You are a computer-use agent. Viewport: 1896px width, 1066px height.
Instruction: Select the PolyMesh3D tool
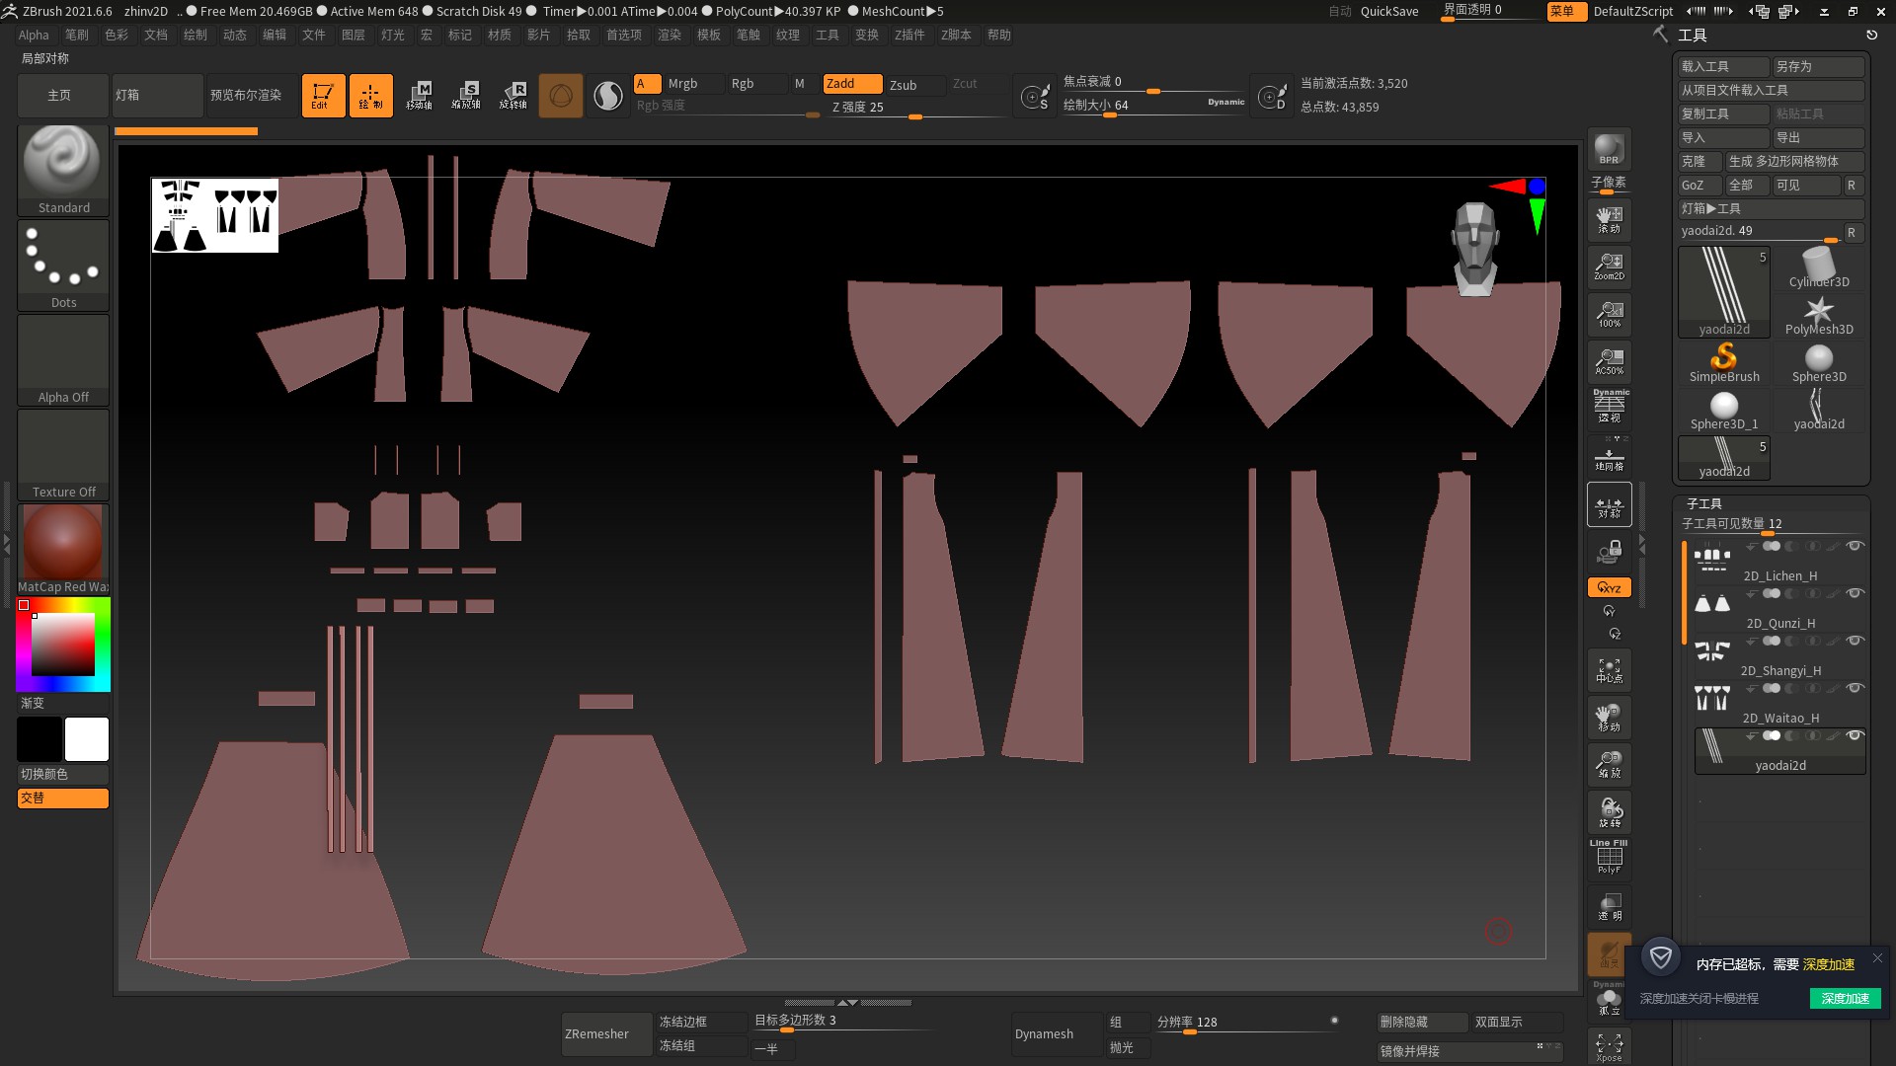(x=1818, y=316)
